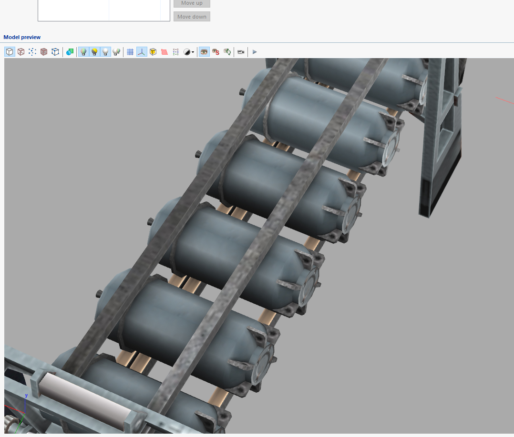Switch to red wireframe cube display
514x437 pixels.
pyautogui.click(x=21, y=52)
